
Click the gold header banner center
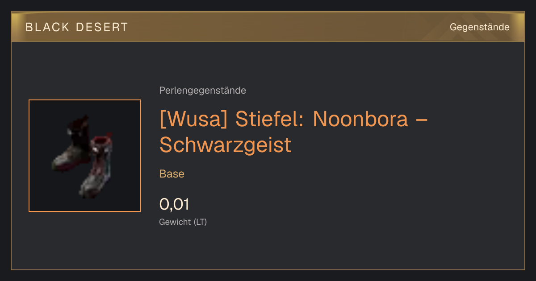coord(268,27)
